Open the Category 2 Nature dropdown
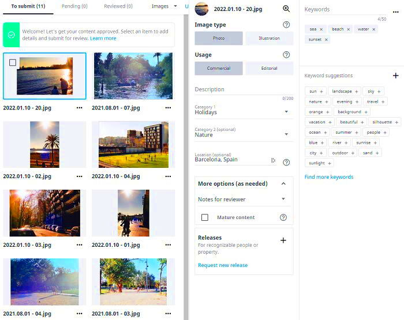The width and height of the screenshot is (404, 320). (x=244, y=133)
